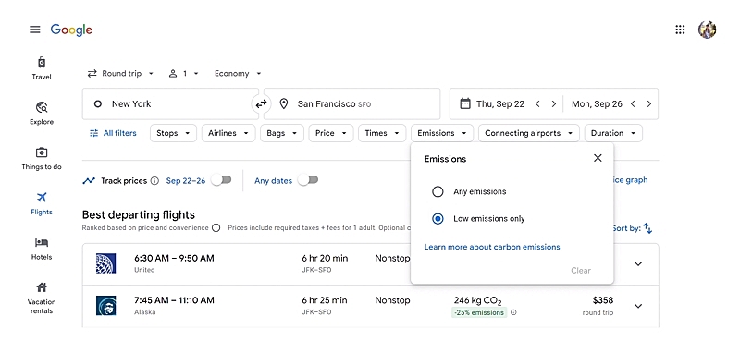740x353 pixels.
Task: Select the Any emissions radio option
Action: (x=438, y=191)
